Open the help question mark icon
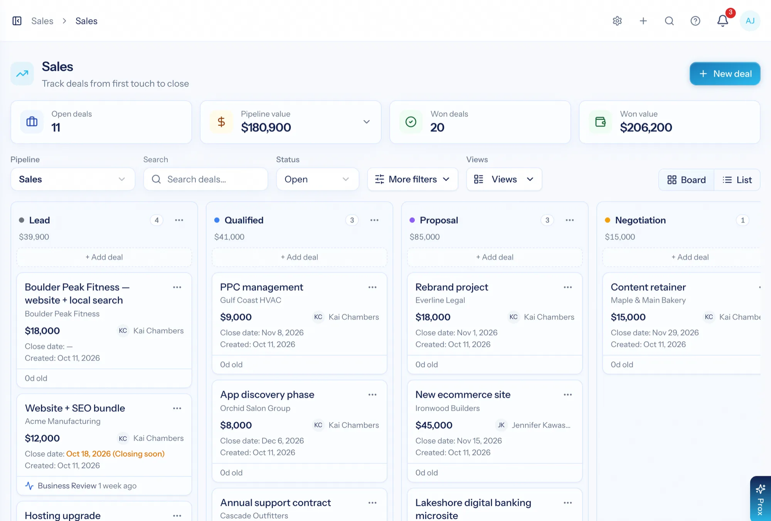Image resolution: width=771 pixels, height=521 pixels. tap(695, 21)
